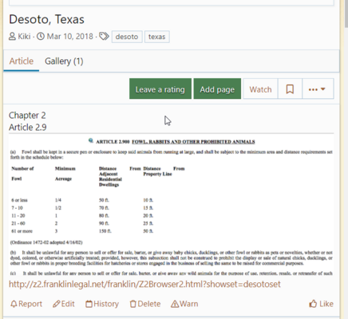Open the texas tag
Viewport: 348px width, 319px height.
[156, 37]
